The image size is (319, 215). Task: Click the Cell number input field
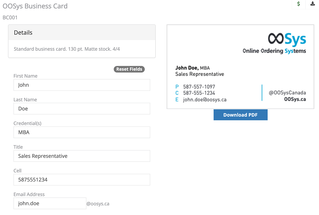[82, 180]
